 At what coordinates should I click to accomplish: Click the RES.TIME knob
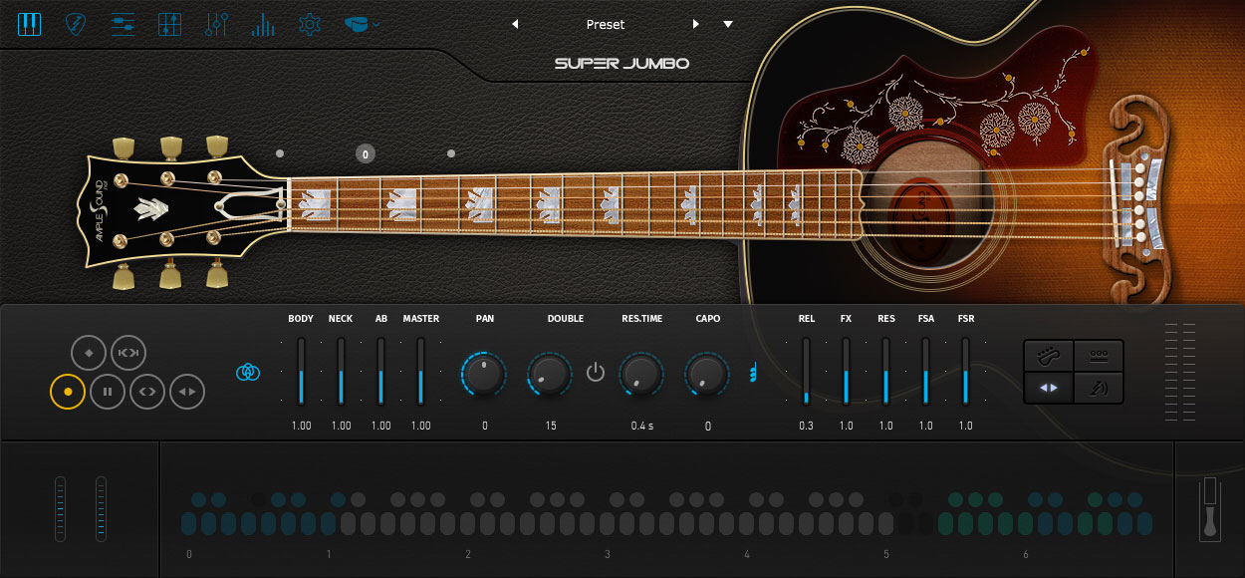(641, 374)
